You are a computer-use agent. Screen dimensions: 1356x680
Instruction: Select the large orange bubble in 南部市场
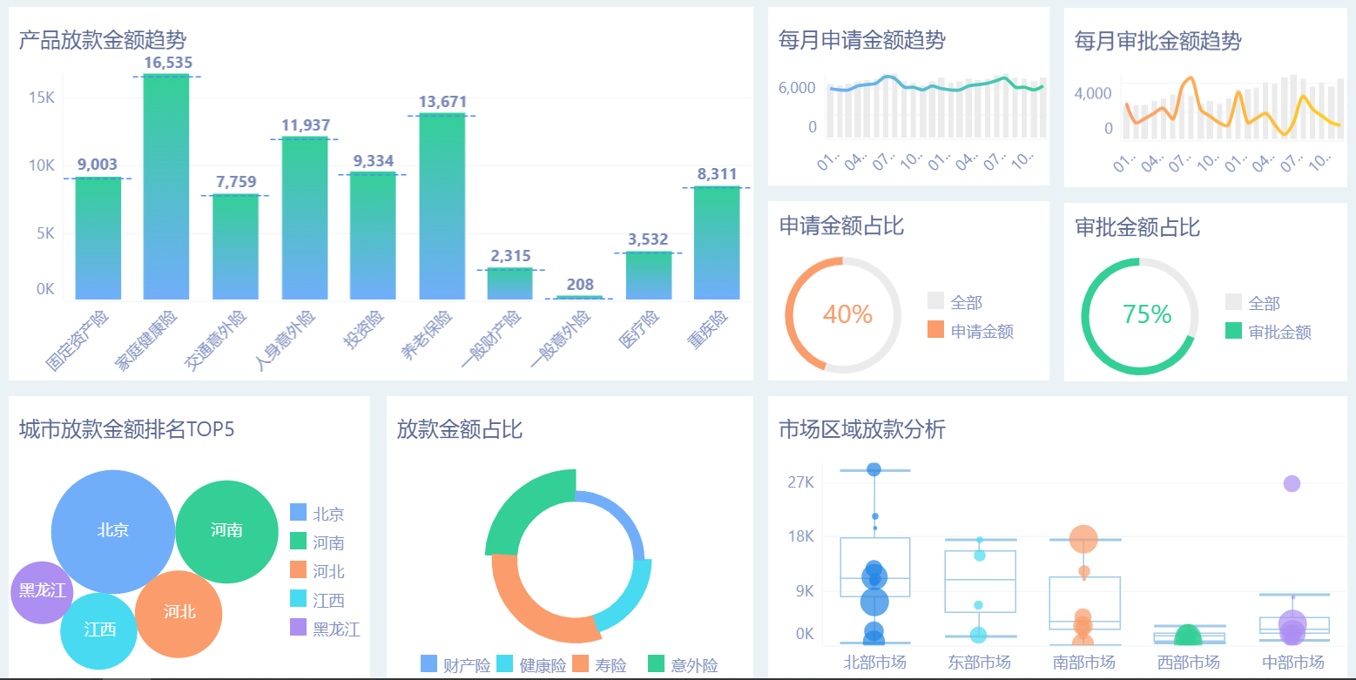1083,539
